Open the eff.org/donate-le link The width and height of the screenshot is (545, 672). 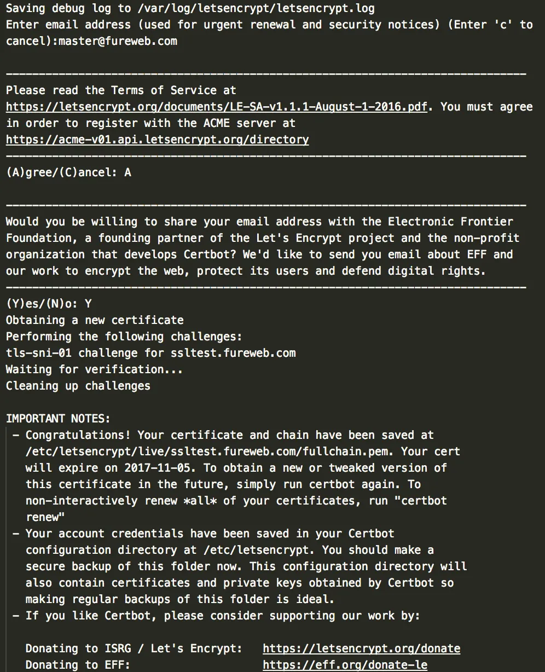pos(345,665)
